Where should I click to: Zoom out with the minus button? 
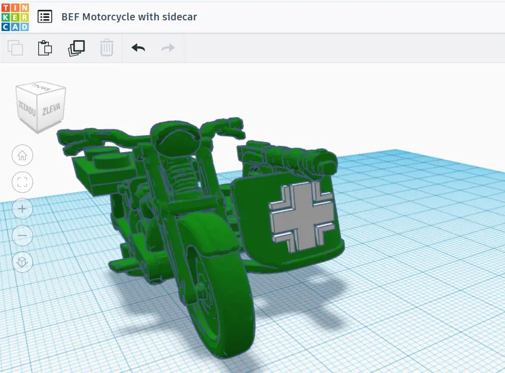click(22, 236)
